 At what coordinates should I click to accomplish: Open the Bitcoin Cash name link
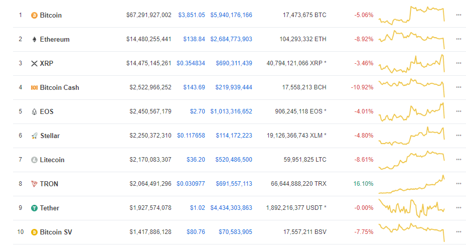pyautogui.click(x=59, y=87)
